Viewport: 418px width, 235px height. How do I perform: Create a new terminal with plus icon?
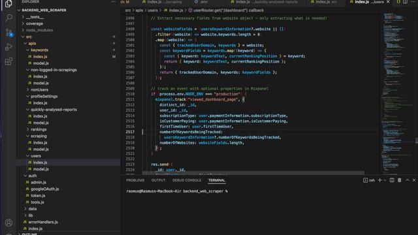[379, 180]
